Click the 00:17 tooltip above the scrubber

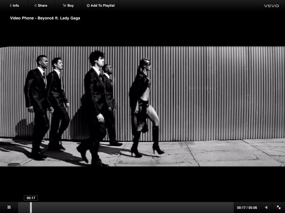point(31,198)
